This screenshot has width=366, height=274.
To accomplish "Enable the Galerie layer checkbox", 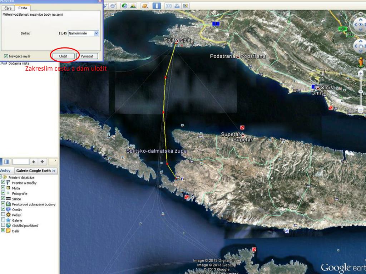I will tap(3, 219).
